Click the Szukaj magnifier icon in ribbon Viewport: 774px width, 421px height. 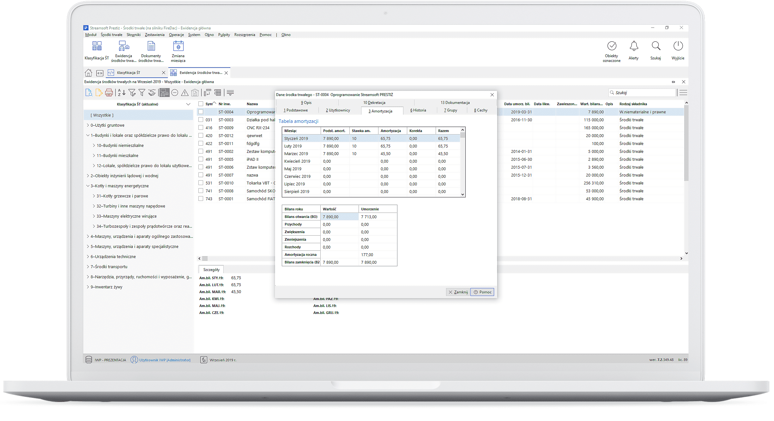coord(656,46)
